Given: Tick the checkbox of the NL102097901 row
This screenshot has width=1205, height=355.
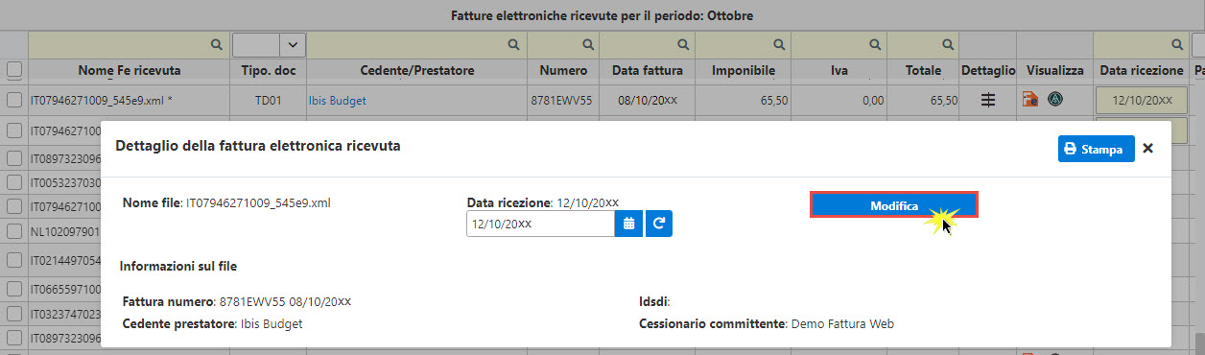Looking at the screenshot, I should click(x=13, y=231).
